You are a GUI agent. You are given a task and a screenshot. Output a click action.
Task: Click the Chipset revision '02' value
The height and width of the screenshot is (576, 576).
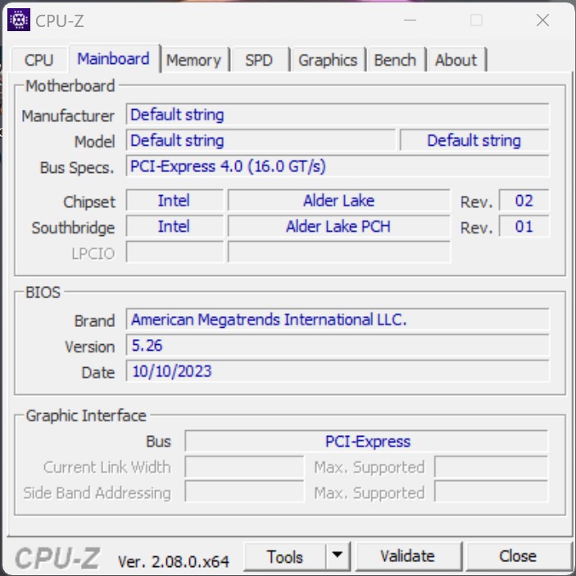click(524, 201)
